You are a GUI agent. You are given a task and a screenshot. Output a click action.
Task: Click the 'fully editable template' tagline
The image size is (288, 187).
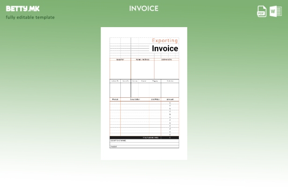[x=30, y=18]
